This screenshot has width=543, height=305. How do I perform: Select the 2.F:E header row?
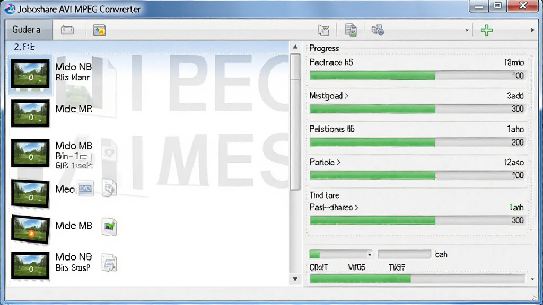(148, 47)
